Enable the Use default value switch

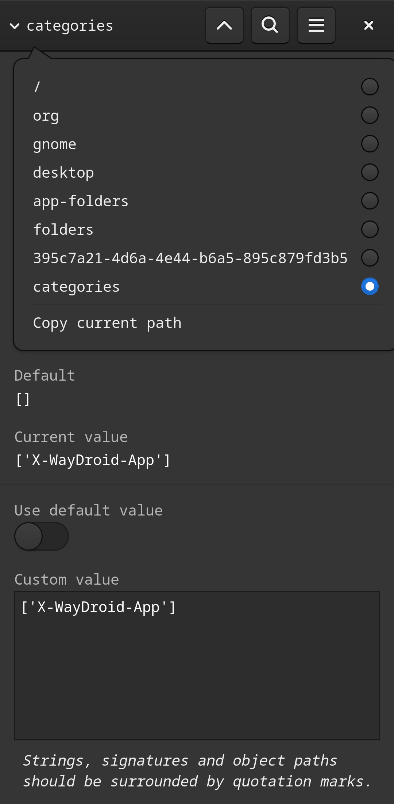click(42, 536)
